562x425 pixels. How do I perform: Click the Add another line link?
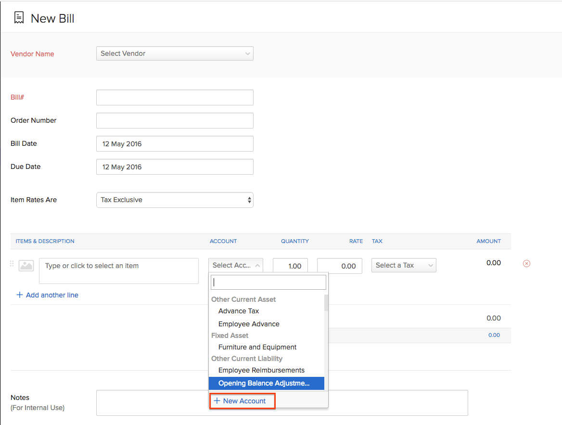pos(51,295)
